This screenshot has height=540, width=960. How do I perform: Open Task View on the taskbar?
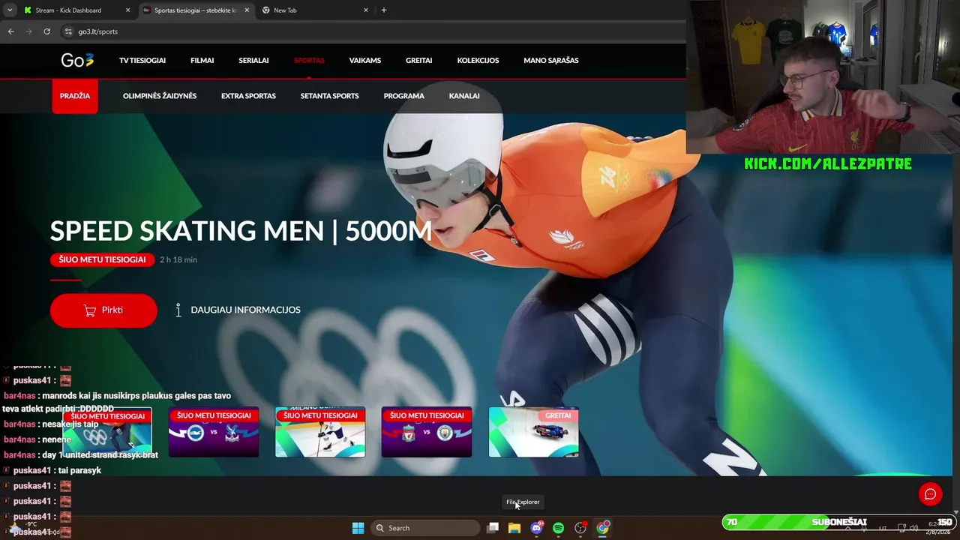click(493, 528)
